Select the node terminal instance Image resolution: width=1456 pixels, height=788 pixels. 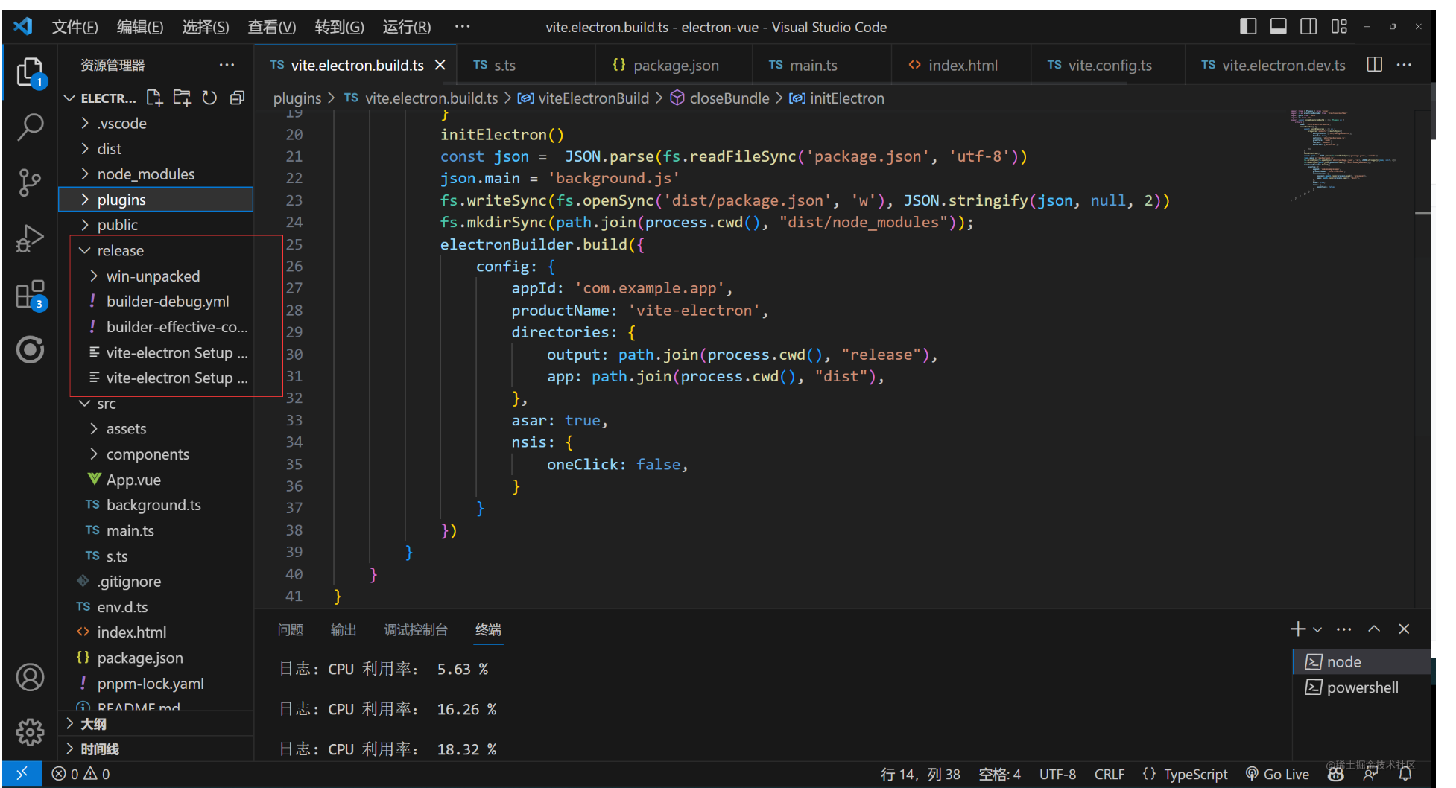pyautogui.click(x=1362, y=662)
